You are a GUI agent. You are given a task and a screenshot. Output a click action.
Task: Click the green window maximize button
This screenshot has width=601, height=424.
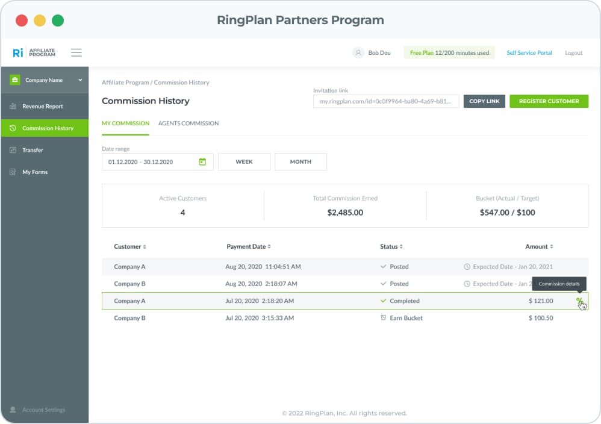[x=58, y=20]
